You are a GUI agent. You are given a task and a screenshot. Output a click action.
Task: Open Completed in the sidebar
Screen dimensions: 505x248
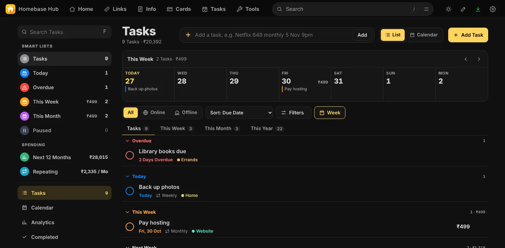pos(65,237)
